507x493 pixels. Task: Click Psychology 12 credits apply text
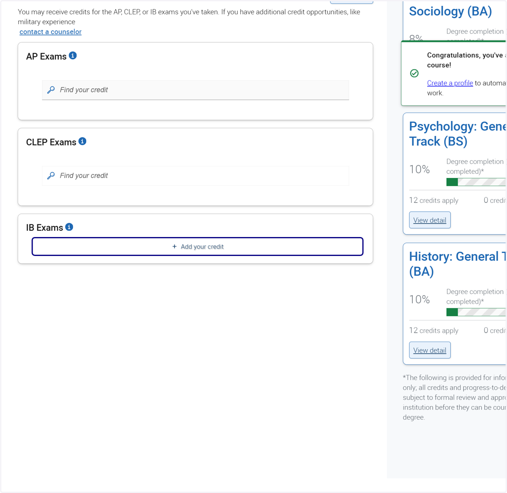[433, 200]
